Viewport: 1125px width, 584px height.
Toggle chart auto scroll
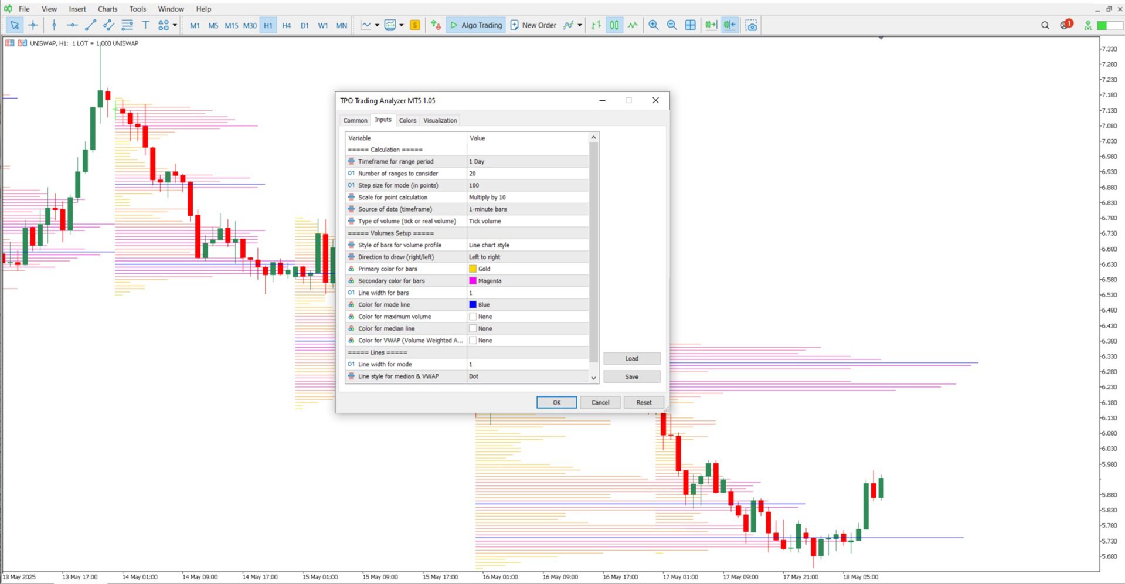[x=711, y=25]
